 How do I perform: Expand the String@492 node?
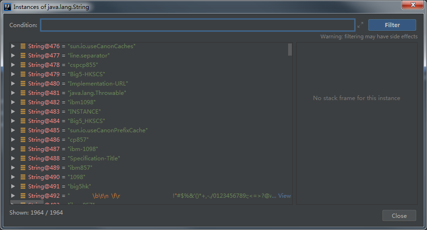click(13, 195)
